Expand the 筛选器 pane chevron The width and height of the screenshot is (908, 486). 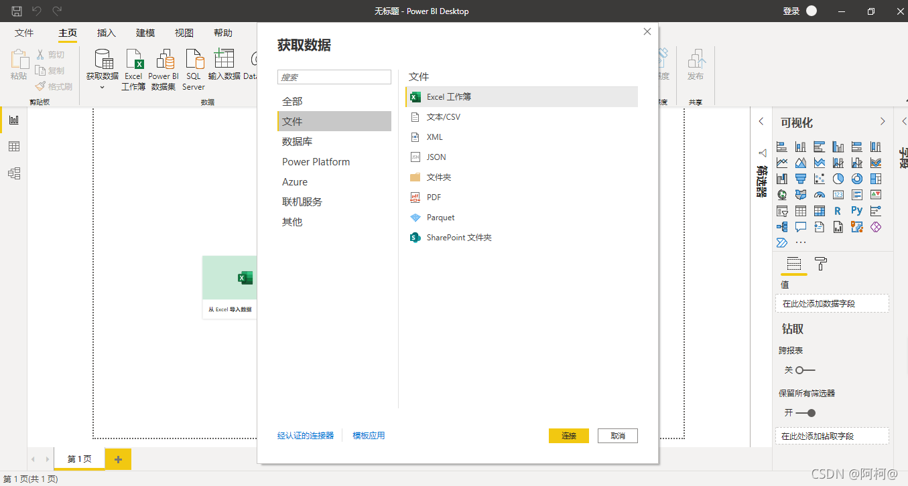pos(761,121)
